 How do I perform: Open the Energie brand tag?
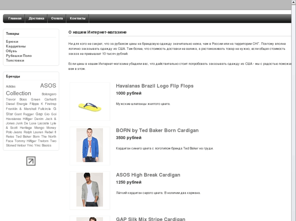pos(22,104)
